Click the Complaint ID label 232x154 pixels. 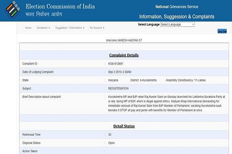[x=30, y=64]
